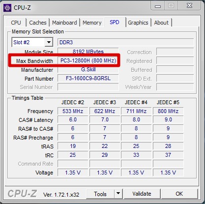Click the Tools button
The width and height of the screenshot is (205, 204).
click(100, 194)
